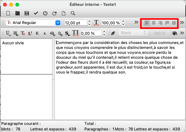Clear all text with the blank page icon

coord(8,13)
